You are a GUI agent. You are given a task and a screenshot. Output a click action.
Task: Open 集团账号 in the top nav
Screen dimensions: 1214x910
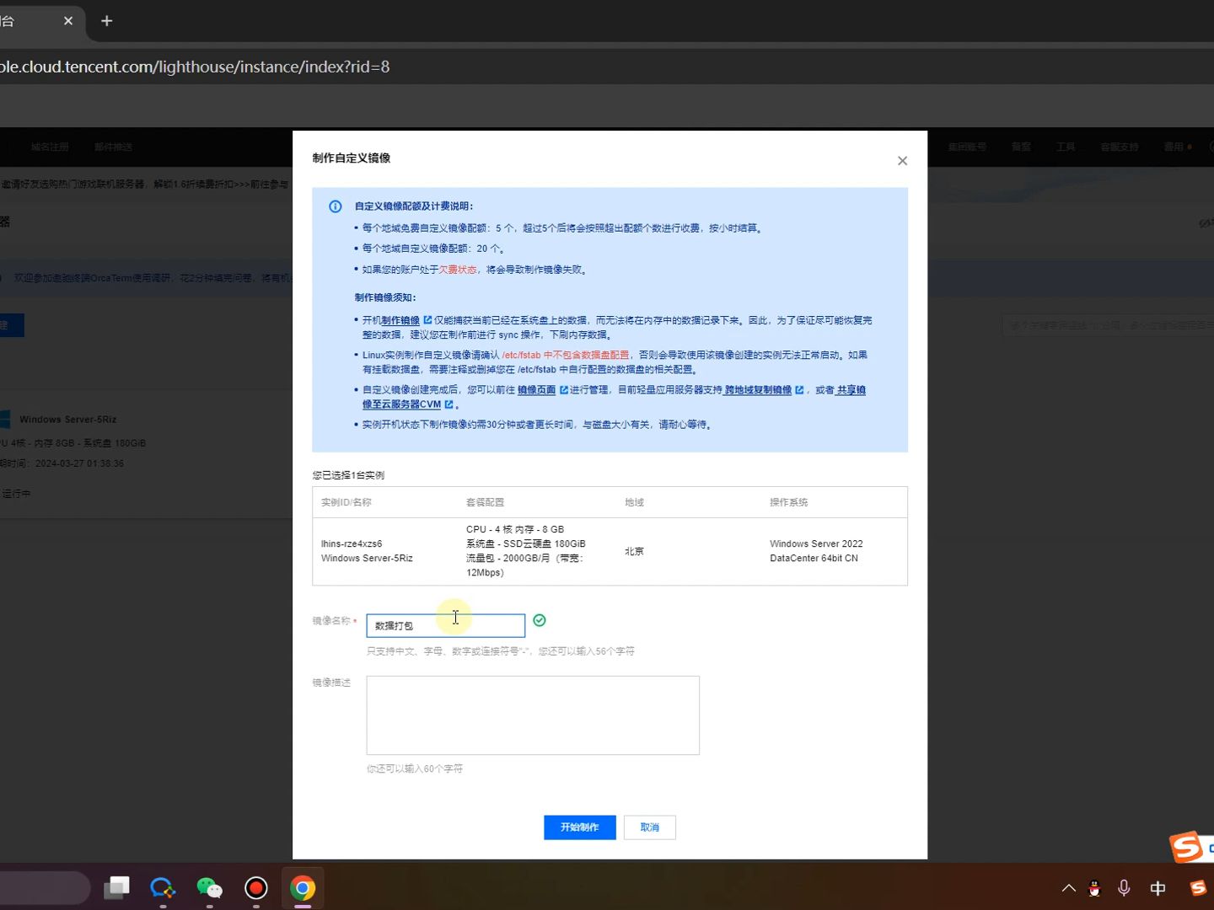pyautogui.click(x=967, y=147)
